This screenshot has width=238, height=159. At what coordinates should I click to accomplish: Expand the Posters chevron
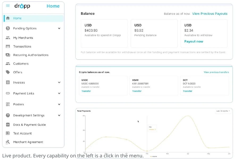59,104
